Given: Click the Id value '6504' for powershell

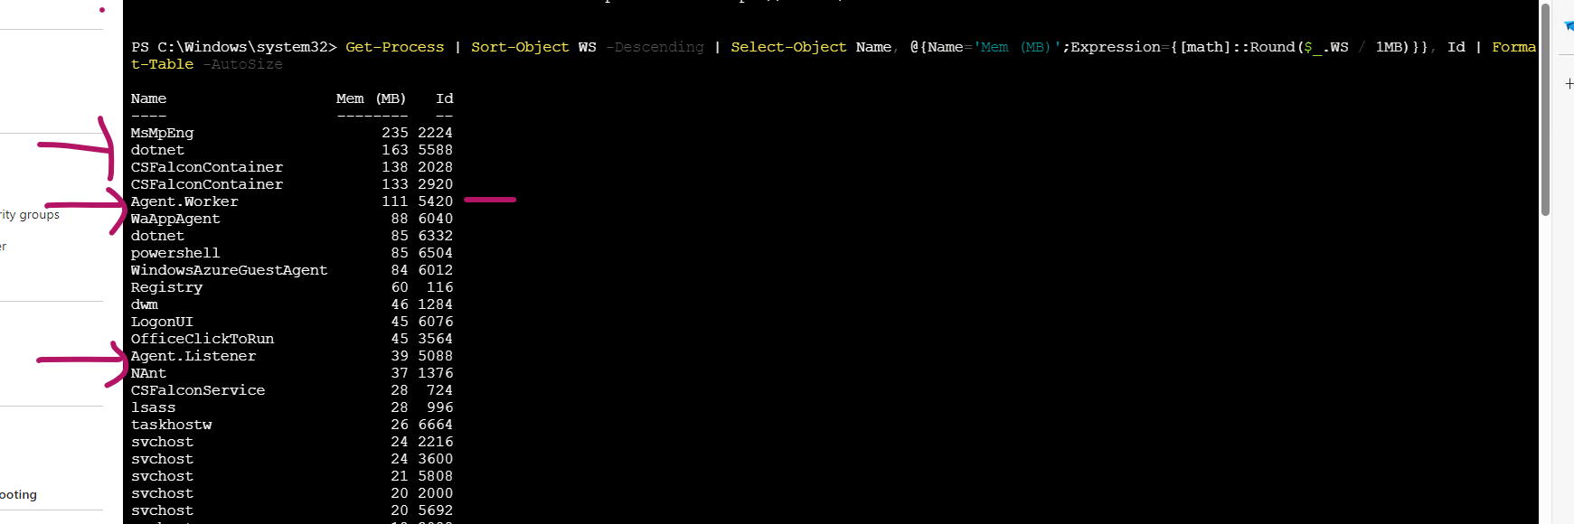Looking at the screenshot, I should (435, 253).
